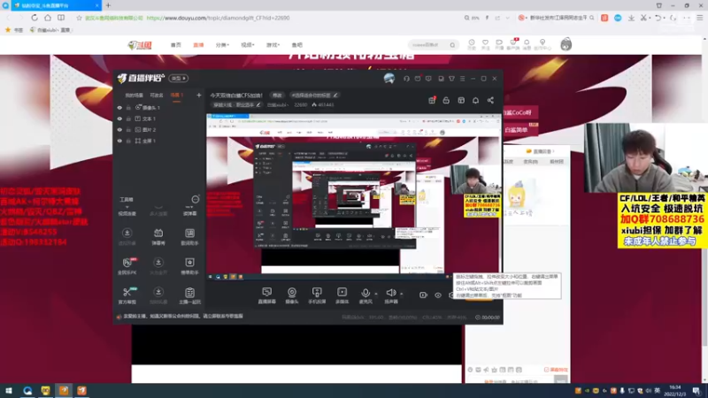Expand the live replay header in the right panel
This screenshot has width=708, height=398.
(x=541, y=151)
